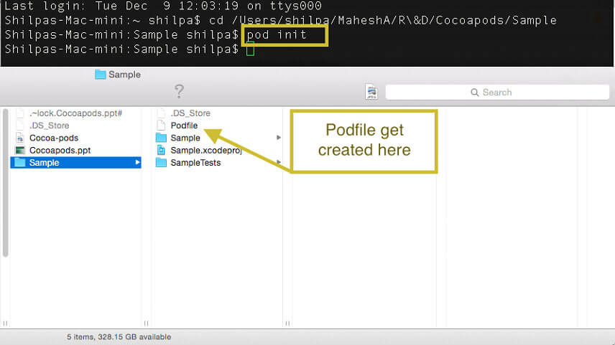Expand Sample folder arrow in second column

pos(279,138)
